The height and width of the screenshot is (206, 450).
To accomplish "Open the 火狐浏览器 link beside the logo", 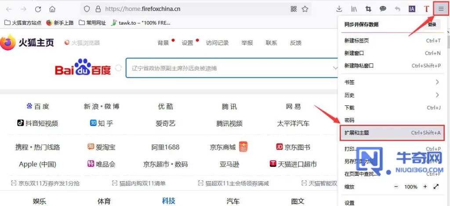I will click(82, 43).
